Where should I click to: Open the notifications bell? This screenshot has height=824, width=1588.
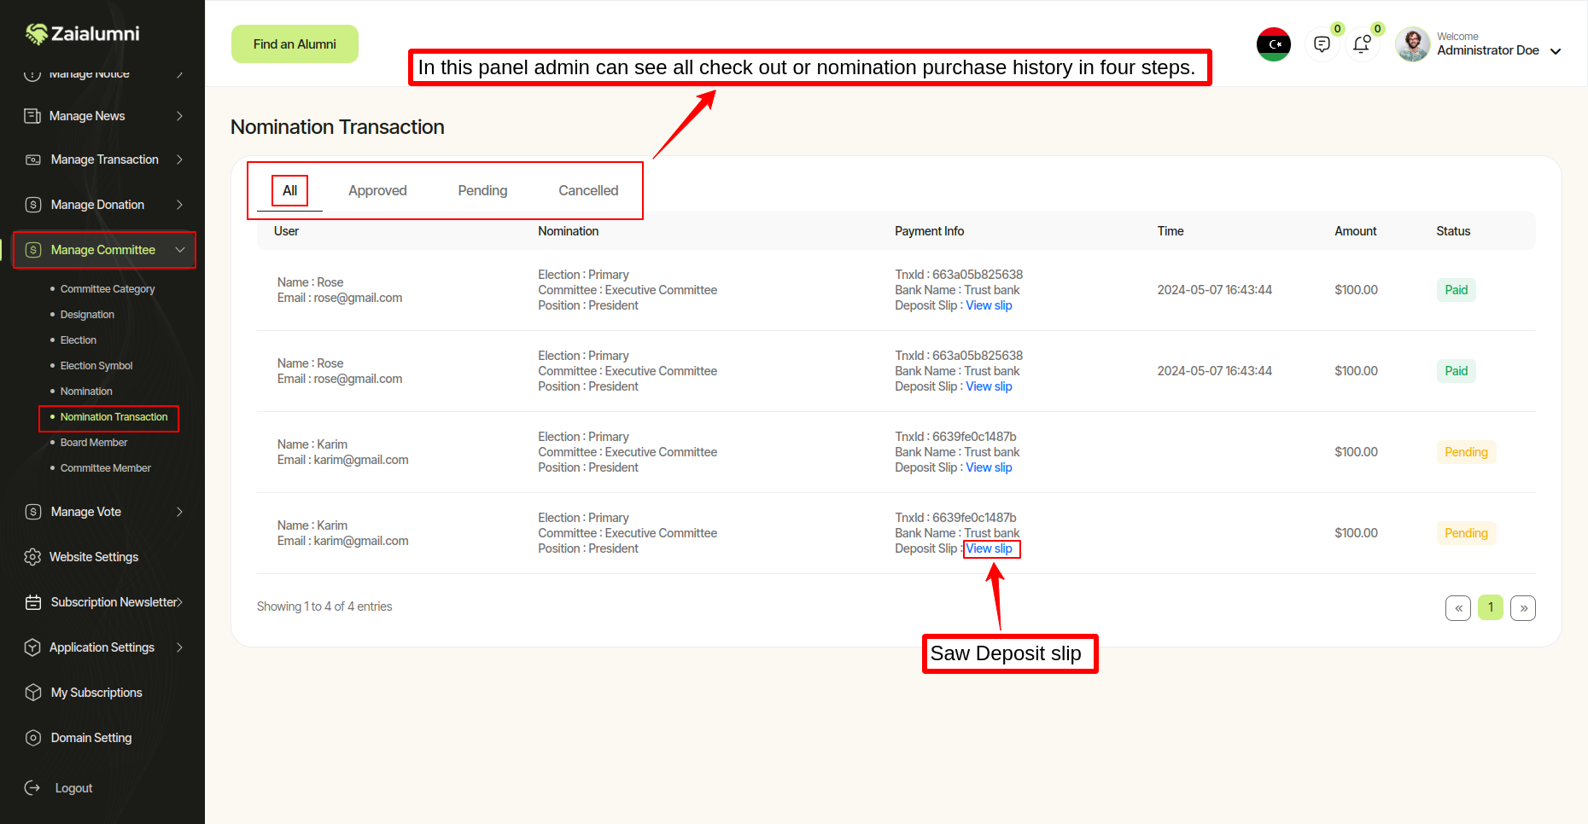(x=1362, y=44)
